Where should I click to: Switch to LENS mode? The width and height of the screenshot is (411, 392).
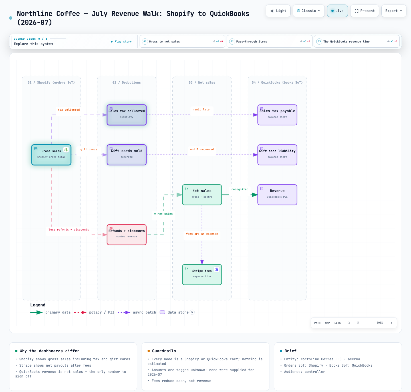coord(338,323)
